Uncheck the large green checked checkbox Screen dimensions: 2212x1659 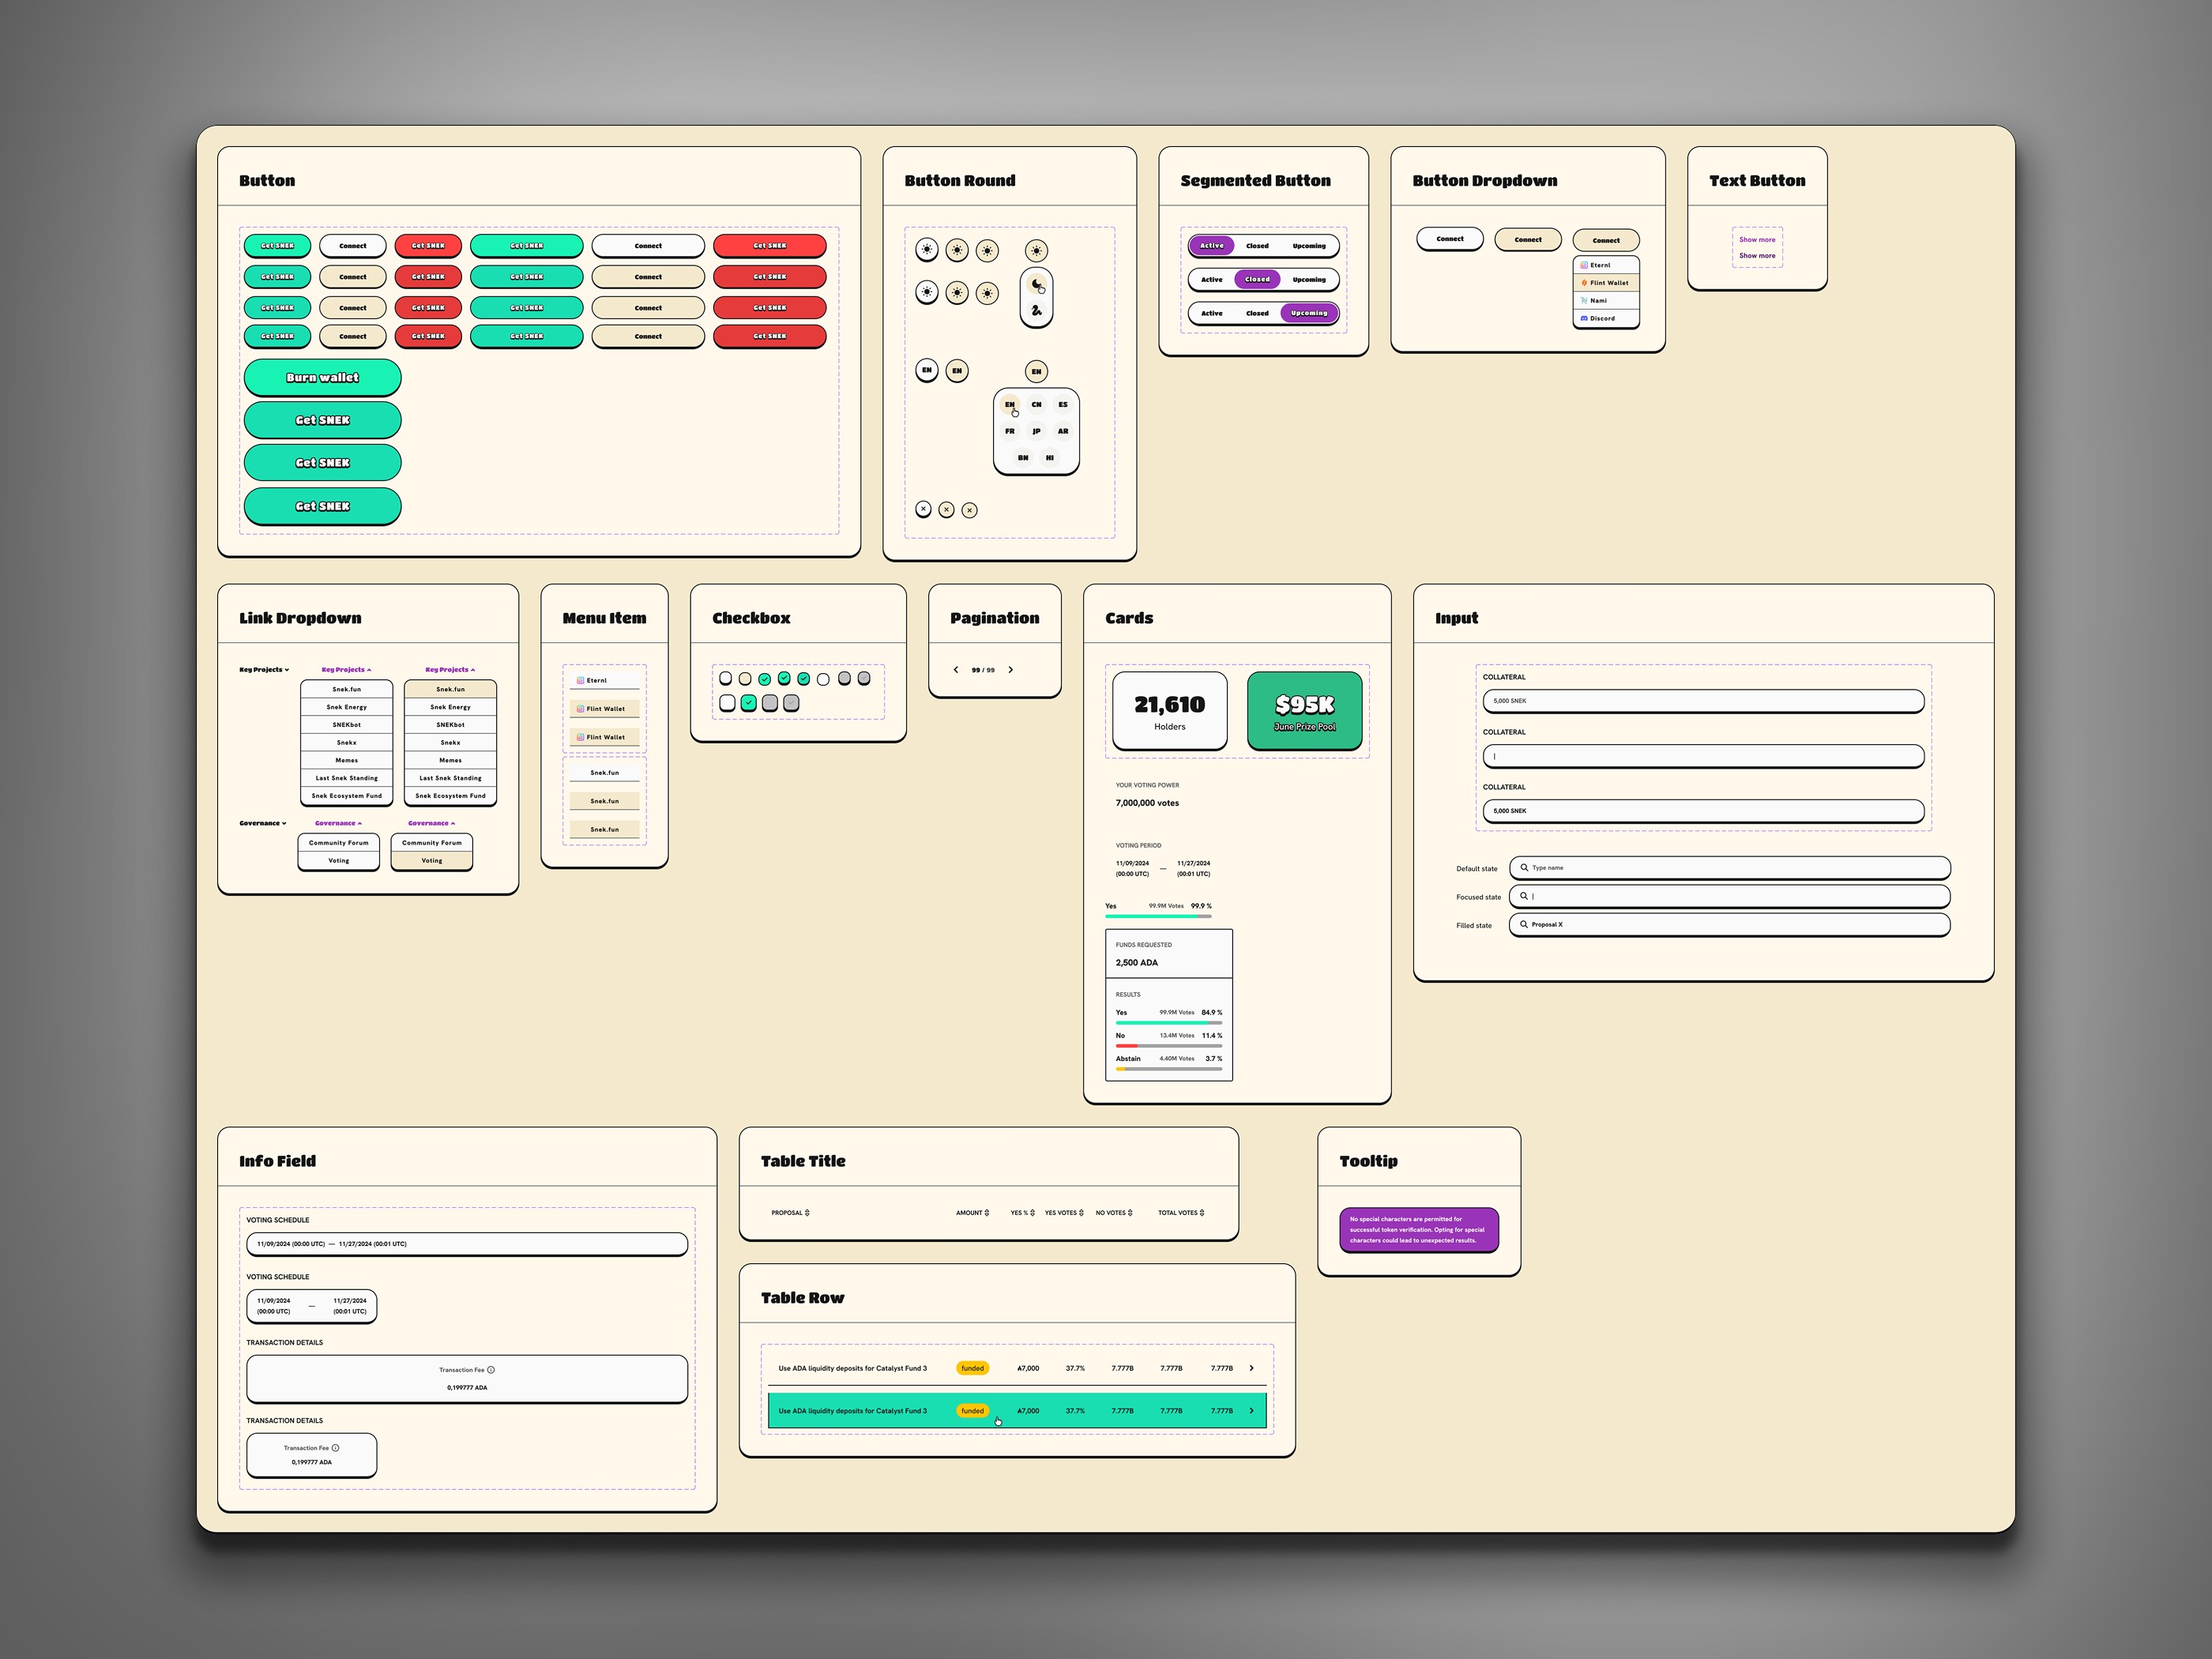point(748,703)
